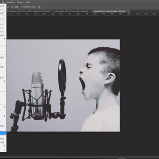Click the pressure icon right of Cancella con storia

pos(39,7)
